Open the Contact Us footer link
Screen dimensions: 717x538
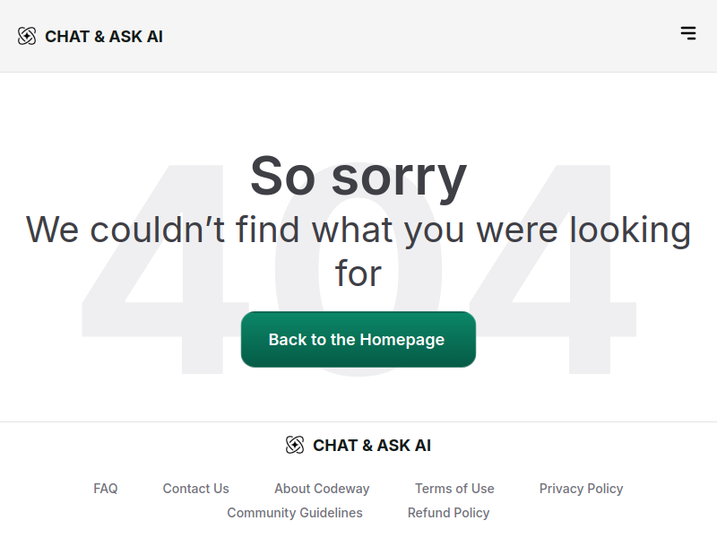pos(195,489)
